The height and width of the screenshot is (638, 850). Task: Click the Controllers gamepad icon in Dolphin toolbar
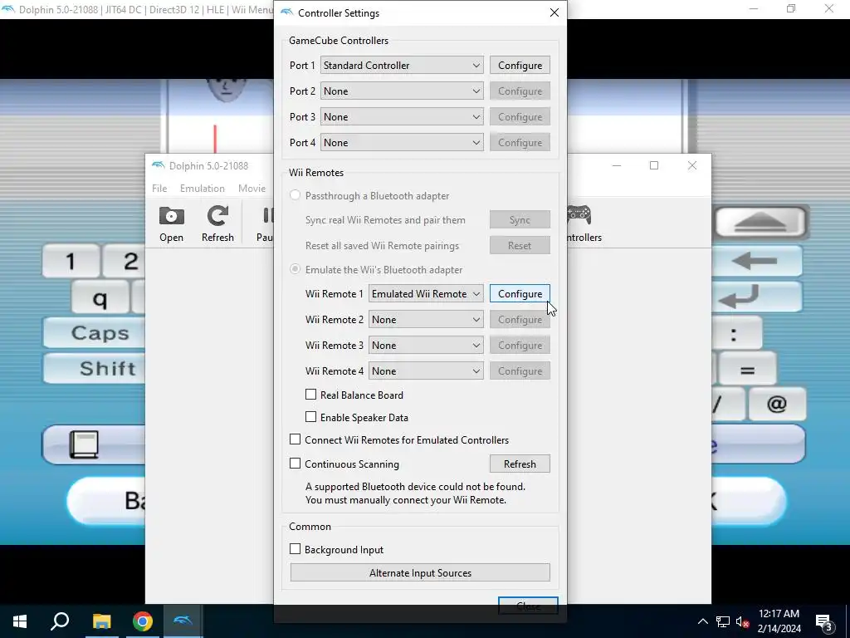point(579,215)
